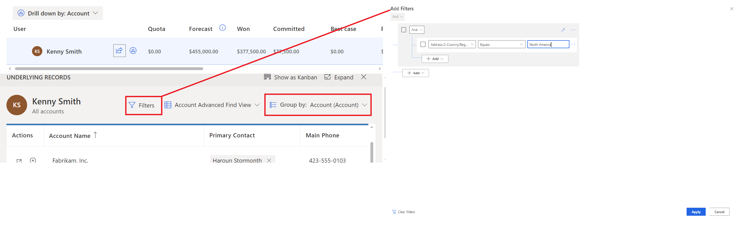Open the Drill down by: Account dropdown
This screenshot has height=225, width=739.
[x=58, y=13]
